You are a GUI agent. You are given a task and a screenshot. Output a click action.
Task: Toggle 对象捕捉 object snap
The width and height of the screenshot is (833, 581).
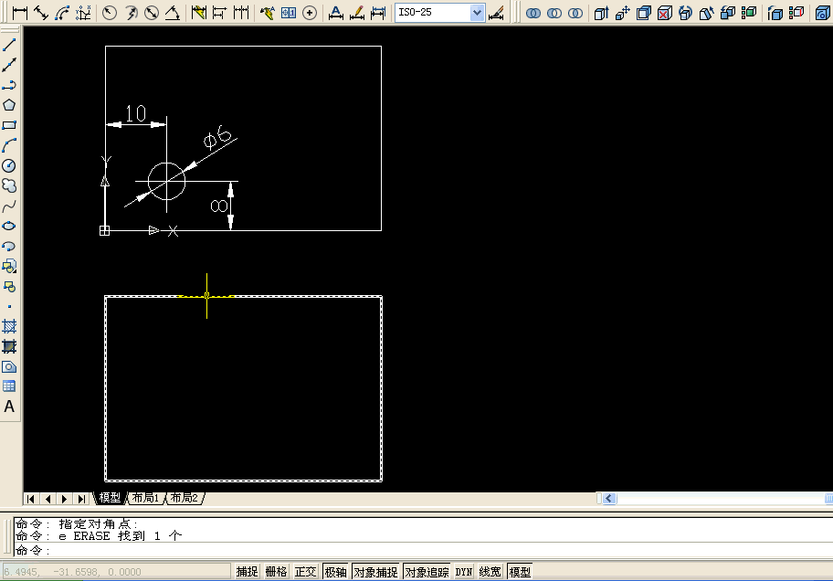coord(375,572)
